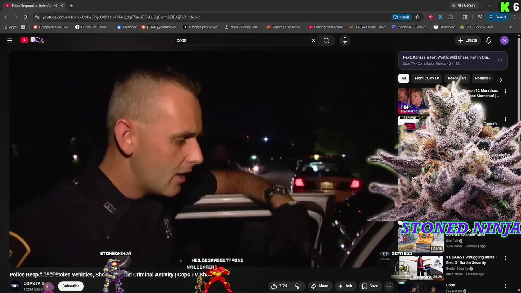Open more video actions (three dots)
This screenshot has width=521, height=293.
point(389,286)
